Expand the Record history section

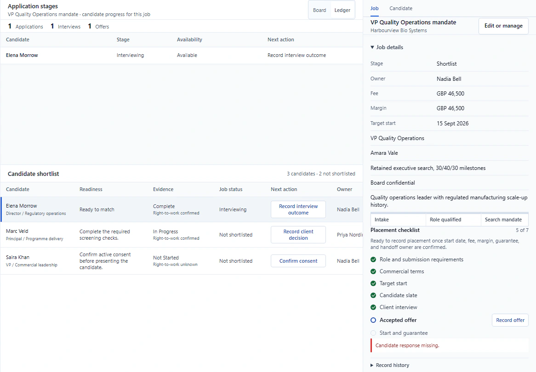390,365
